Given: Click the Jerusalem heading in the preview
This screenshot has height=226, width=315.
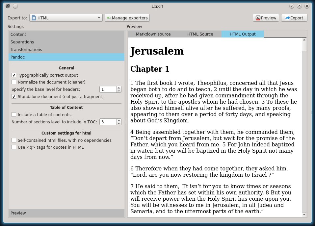Looking at the screenshot, I should [157, 51].
